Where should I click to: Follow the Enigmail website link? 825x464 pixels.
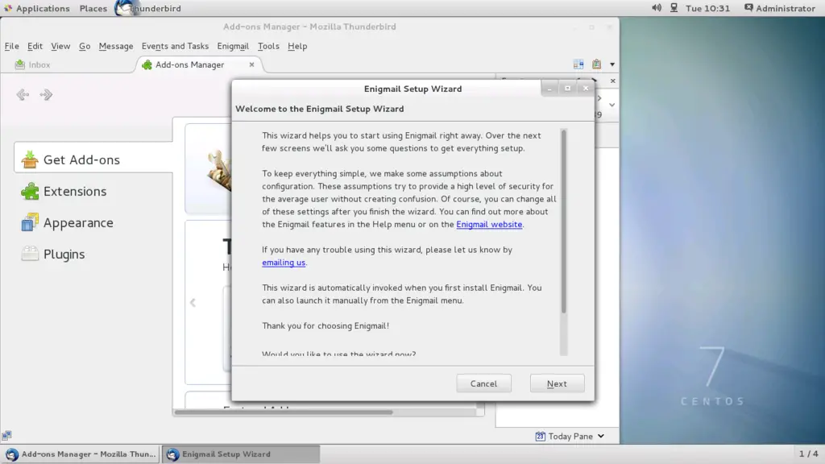[489, 224]
